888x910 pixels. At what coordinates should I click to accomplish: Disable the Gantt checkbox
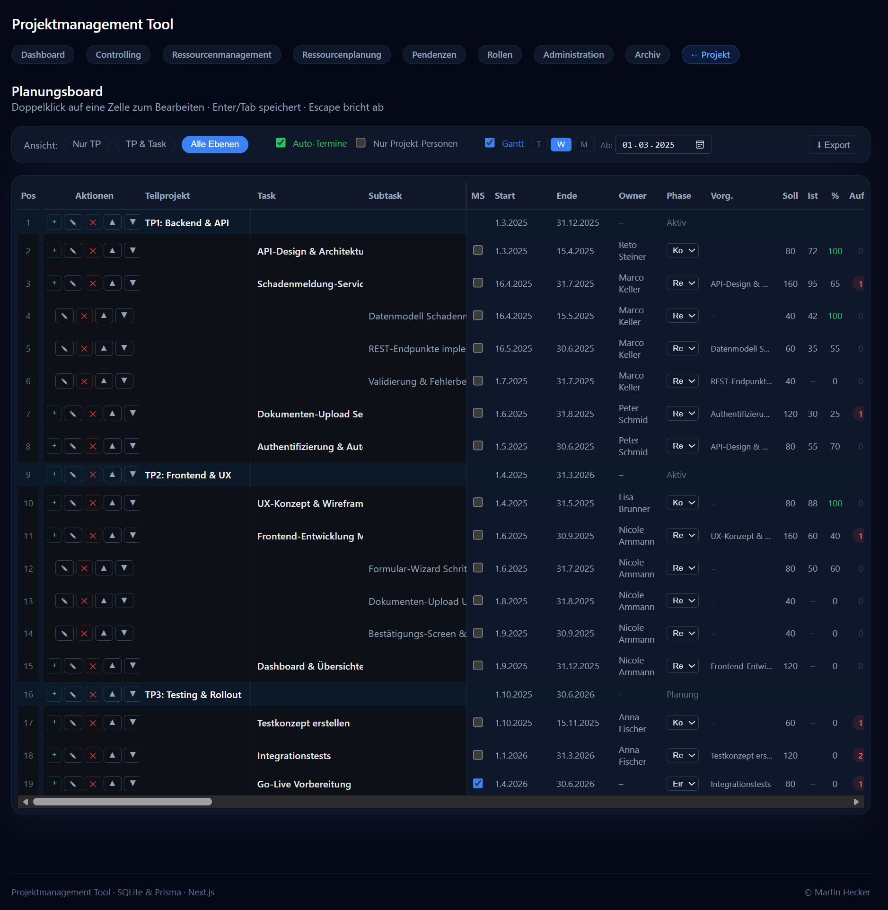pyautogui.click(x=490, y=143)
